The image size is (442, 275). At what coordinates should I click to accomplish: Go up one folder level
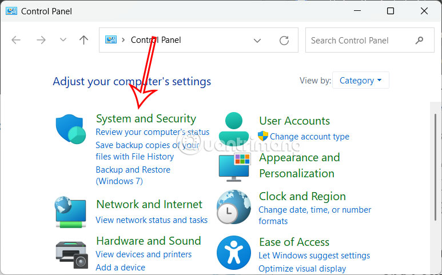pos(84,40)
